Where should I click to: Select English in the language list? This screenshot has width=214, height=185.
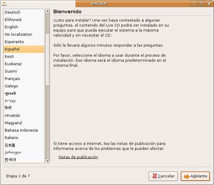point(24,27)
